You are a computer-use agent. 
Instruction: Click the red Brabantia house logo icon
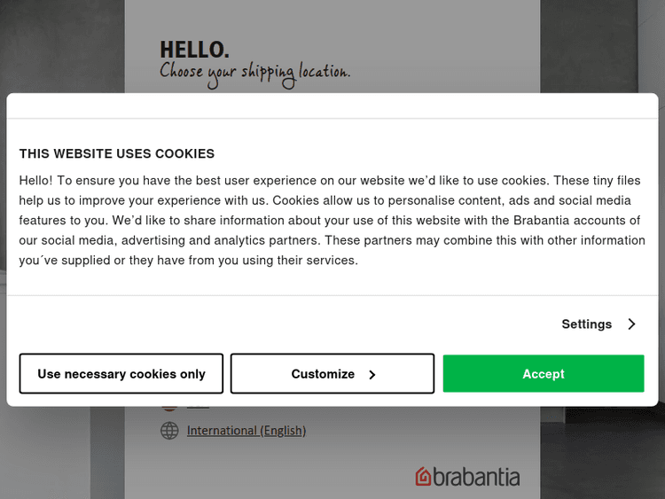[x=424, y=477]
